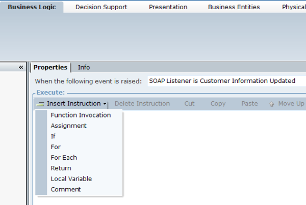Open the Physical tab
The width and height of the screenshot is (306, 205).
pos(294,7)
